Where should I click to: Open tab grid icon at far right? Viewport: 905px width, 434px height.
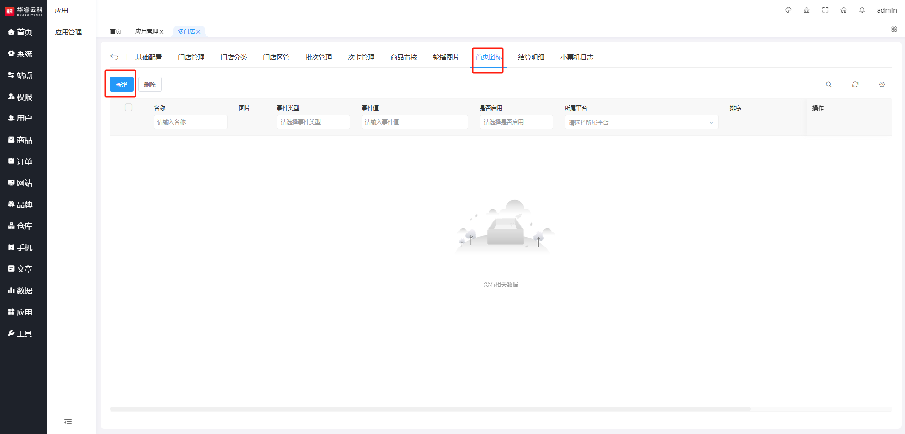(x=894, y=29)
